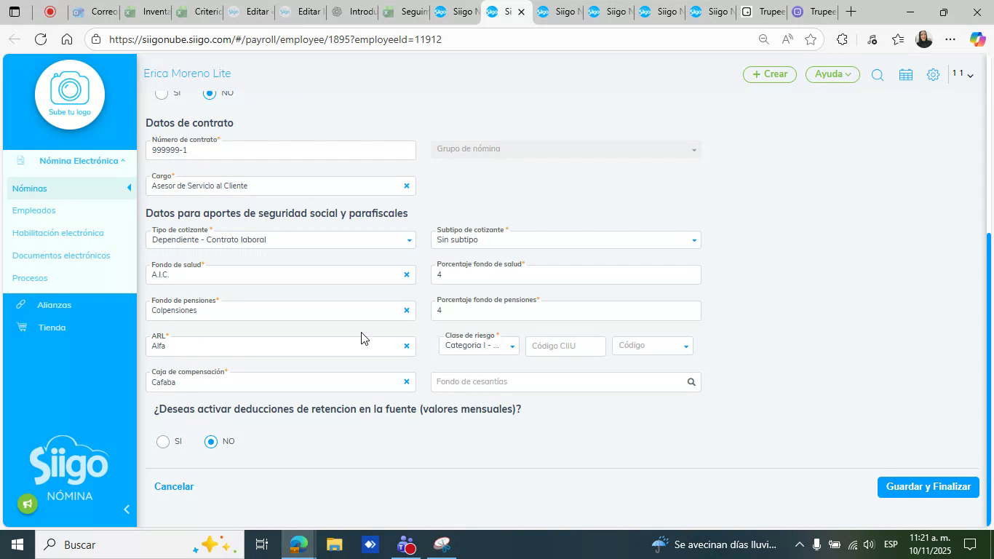The width and height of the screenshot is (994, 559).
Task: Click the Fondo de cesantías search icon
Action: coord(691,382)
